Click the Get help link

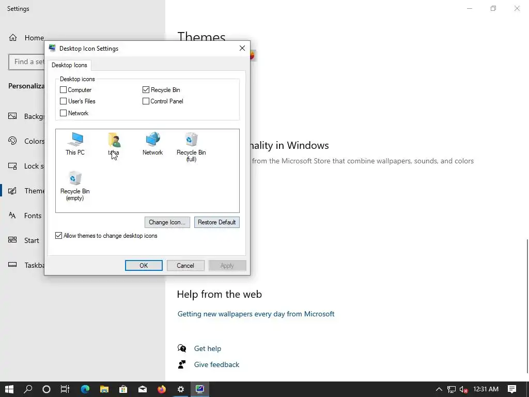click(x=208, y=348)
